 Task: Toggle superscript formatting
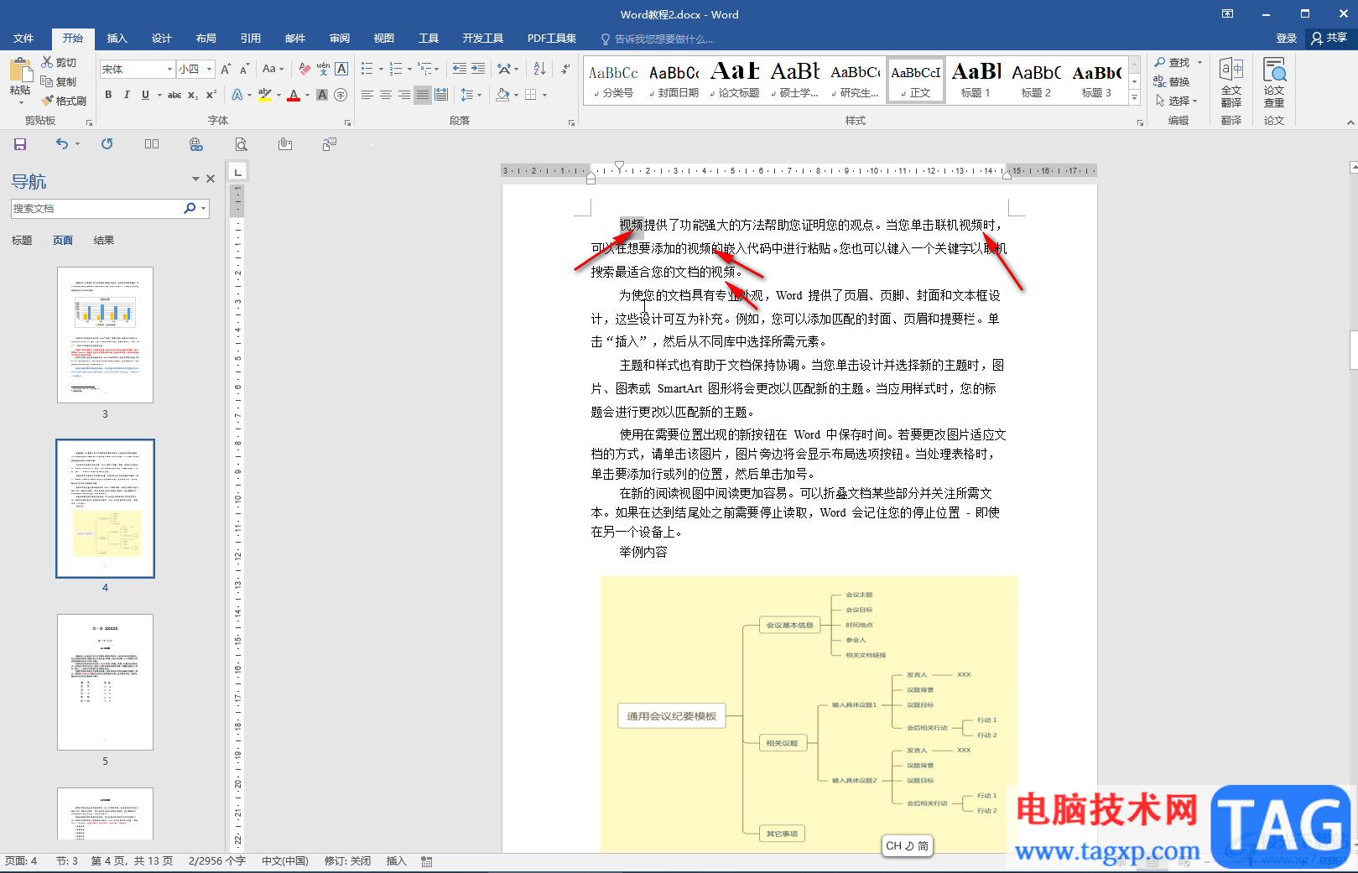pos(211,95)
